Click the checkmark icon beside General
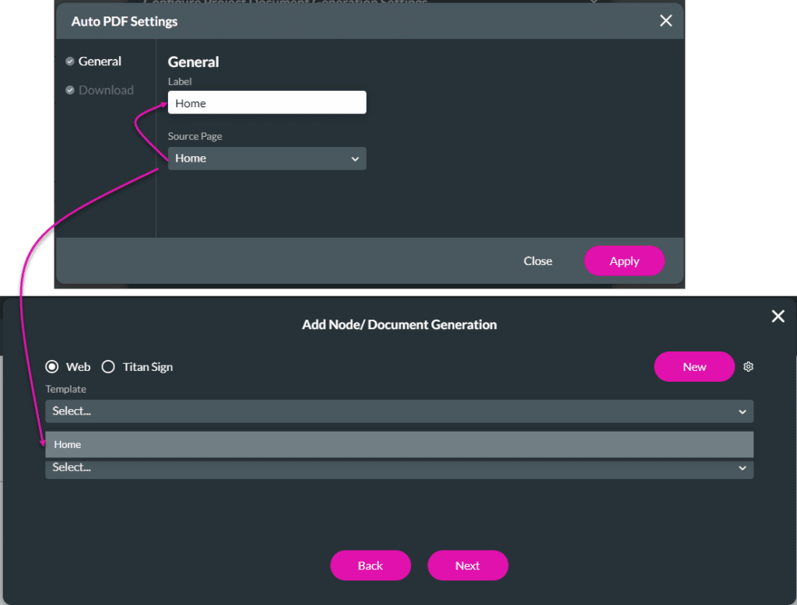The height and width of the screenshot is (605, 797). 70,61
